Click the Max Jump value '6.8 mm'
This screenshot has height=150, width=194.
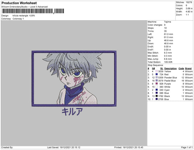tap(168, 59)
